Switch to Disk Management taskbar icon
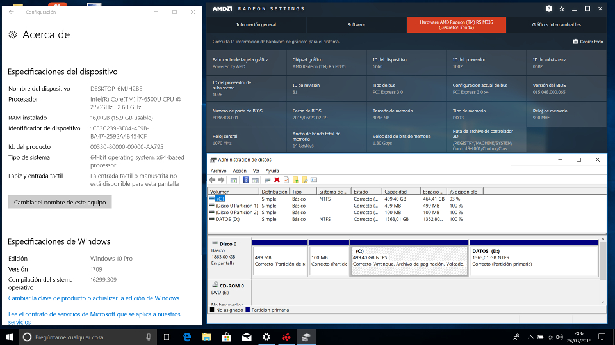Screen dimensions: 615x345 pos(306,337)
